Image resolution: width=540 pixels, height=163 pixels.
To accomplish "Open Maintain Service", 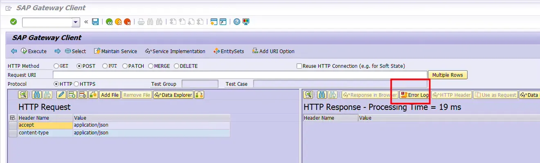I will coord(115,51).
